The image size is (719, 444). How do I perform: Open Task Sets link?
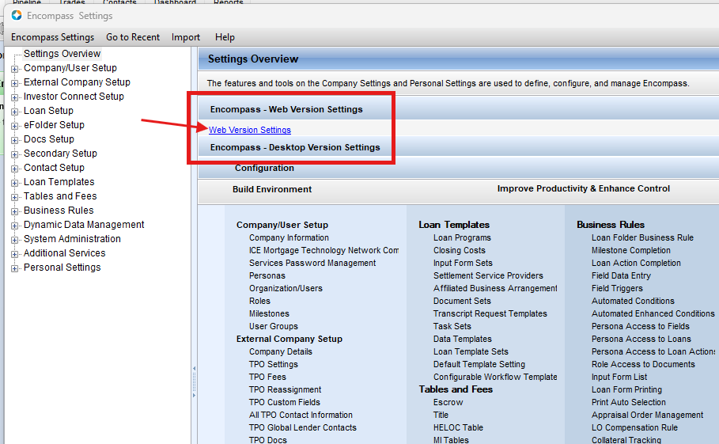tap(452, 326)
